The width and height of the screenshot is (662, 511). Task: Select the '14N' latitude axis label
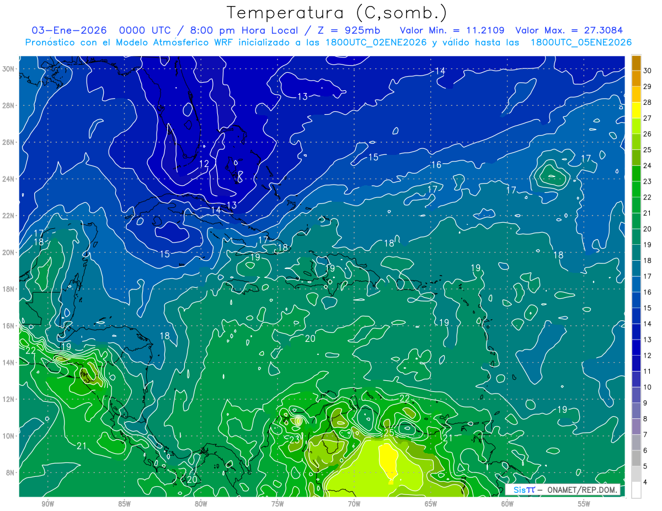[9, 362]
